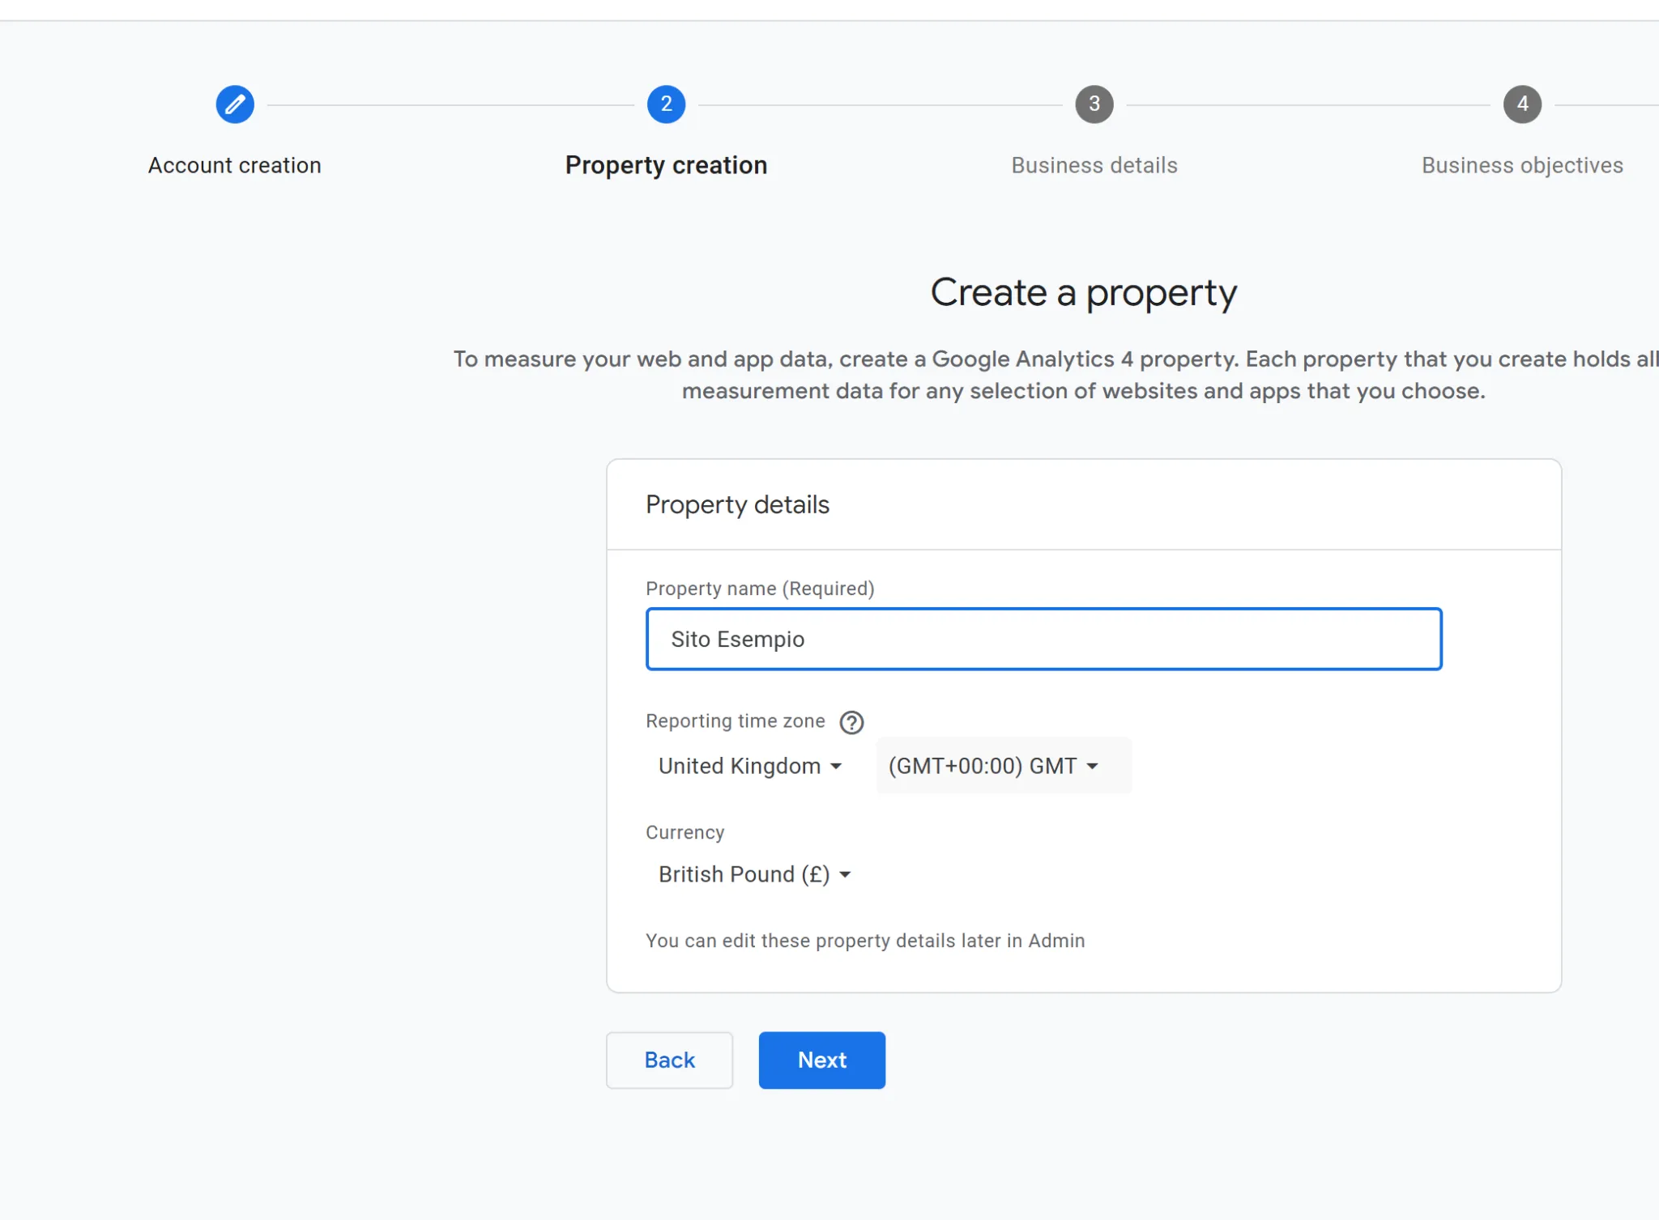Open the United Kingdom country dropdown
This screenshot has height=1220, width=1659.
750,766
